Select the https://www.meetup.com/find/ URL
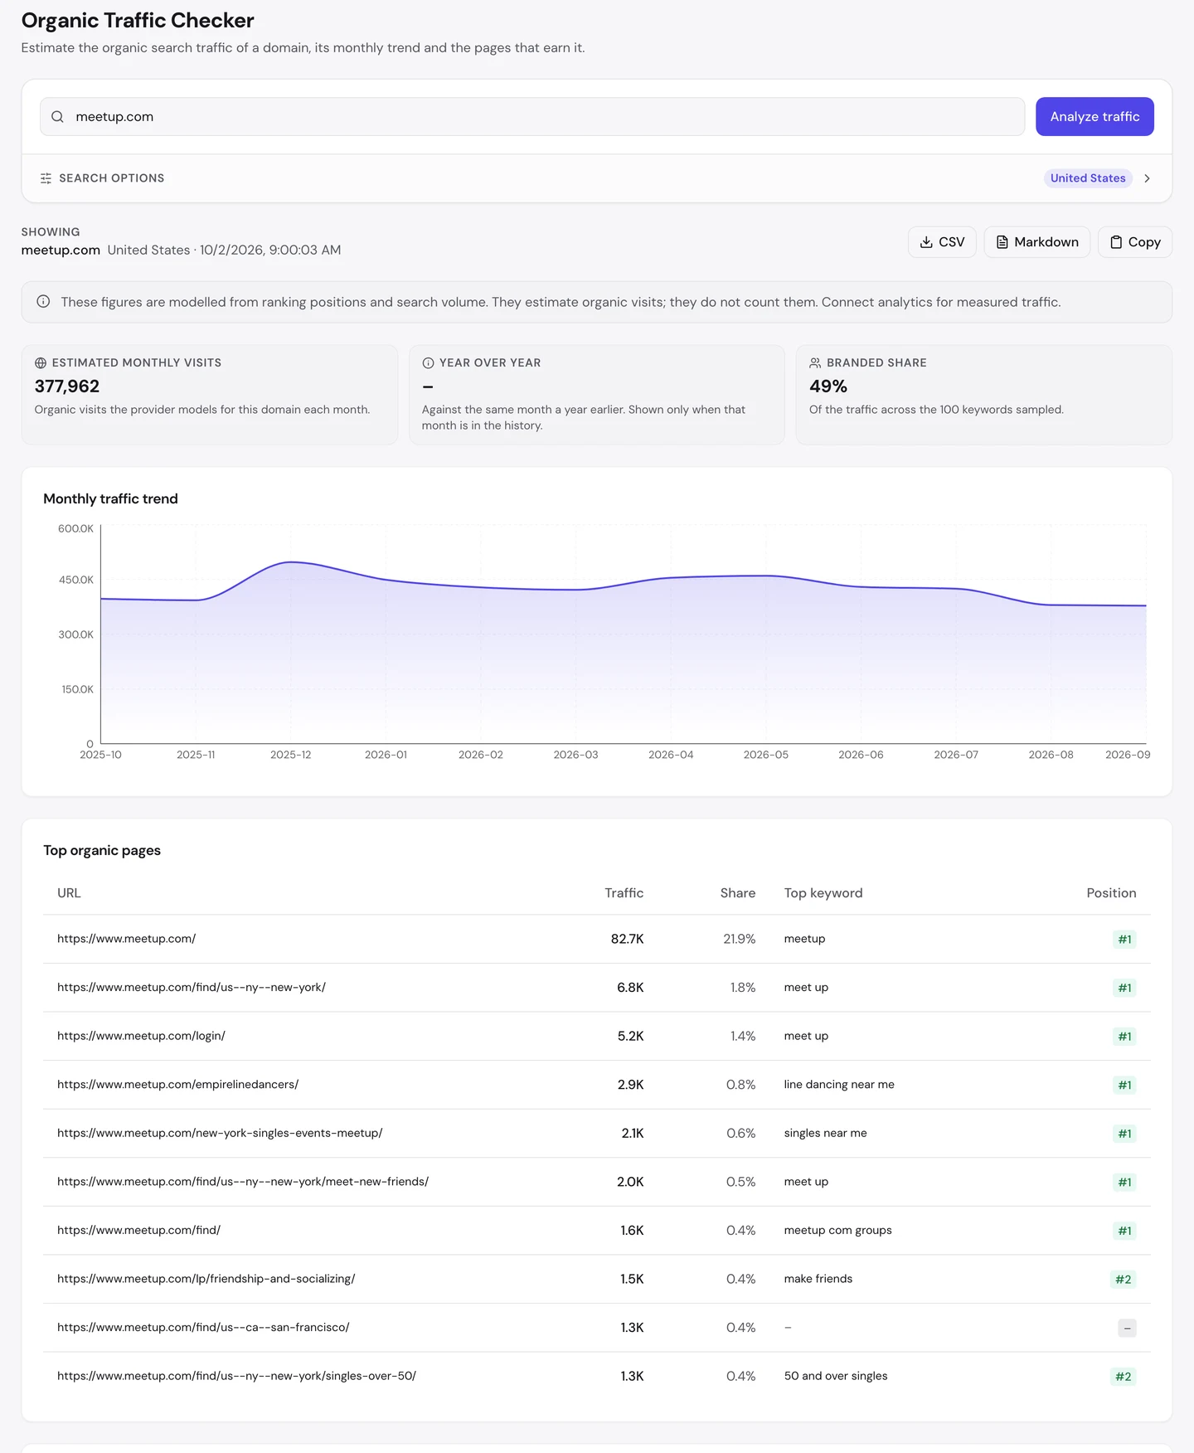This screenshot has width=1194, height=1453. [138, 1230]
